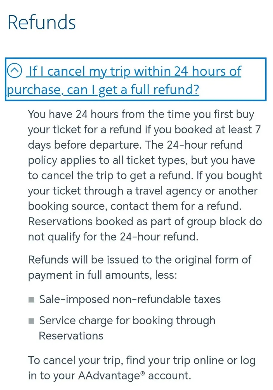Viewport: 273px width, 390px height.
Task: Select 'Service charge for booking through' list text
Action: 127,321
